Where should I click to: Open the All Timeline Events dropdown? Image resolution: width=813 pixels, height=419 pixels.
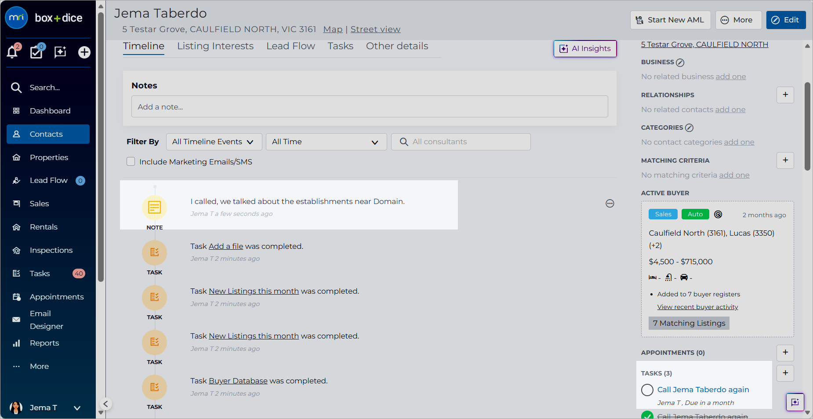click(214, 142)
